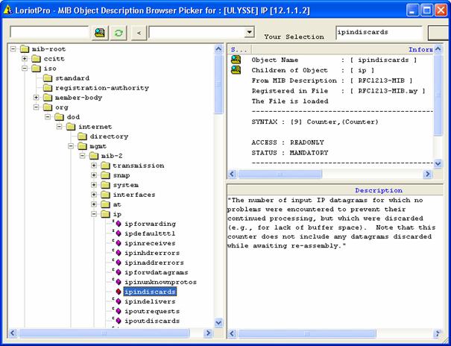451x346 pixels.
Task: Click the icon beside Children of Object
Action: point(236,69)
